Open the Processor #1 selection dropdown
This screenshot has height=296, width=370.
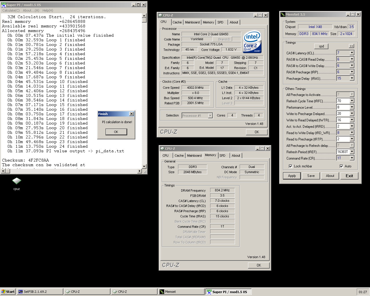click(210, 116)
